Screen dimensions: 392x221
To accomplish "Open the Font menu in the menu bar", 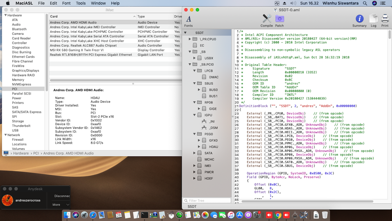I will click(66, 3).
